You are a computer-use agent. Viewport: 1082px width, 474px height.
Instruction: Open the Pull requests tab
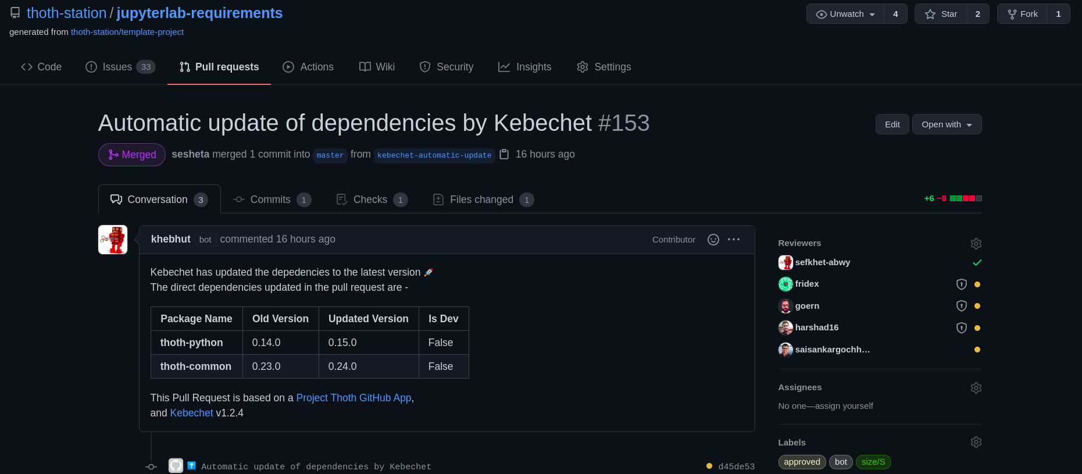tap(219, 67)
